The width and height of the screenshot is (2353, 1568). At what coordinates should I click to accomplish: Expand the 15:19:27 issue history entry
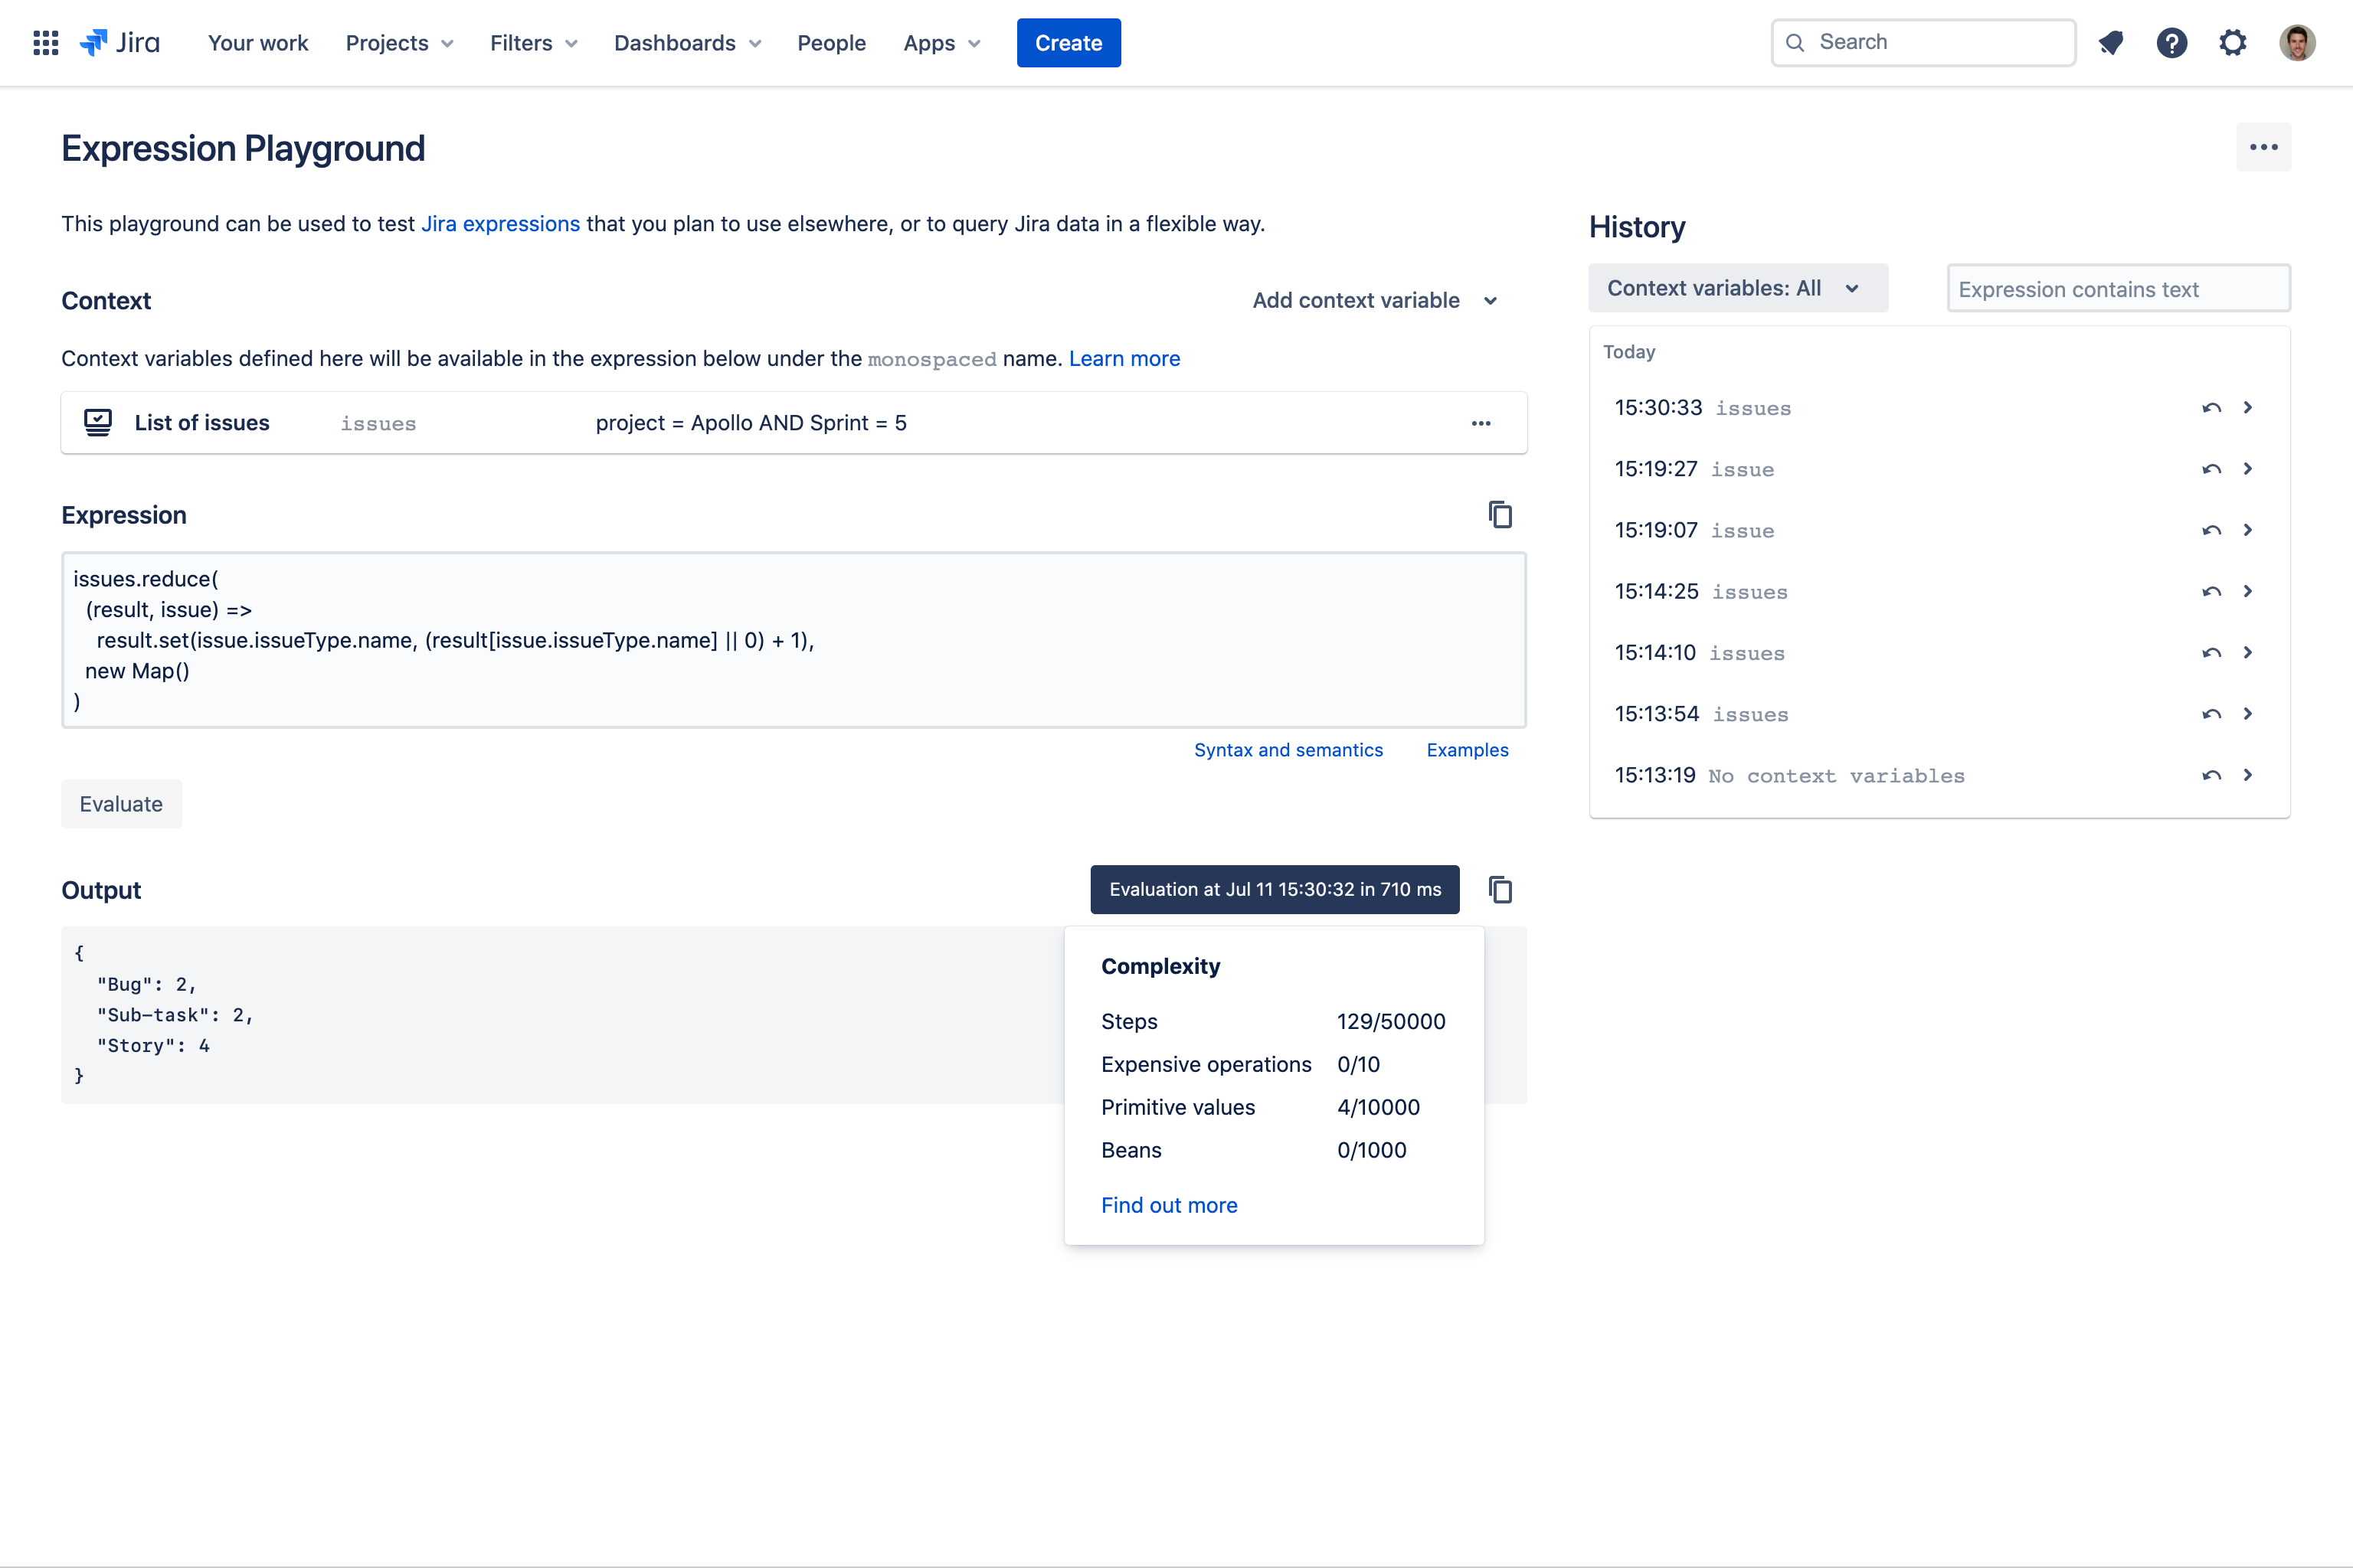2248,469
